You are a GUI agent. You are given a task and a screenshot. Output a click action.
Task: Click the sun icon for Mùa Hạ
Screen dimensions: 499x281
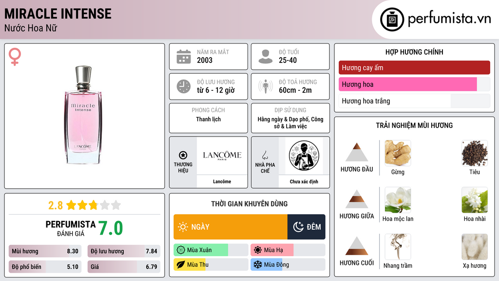tap(258, 250)
